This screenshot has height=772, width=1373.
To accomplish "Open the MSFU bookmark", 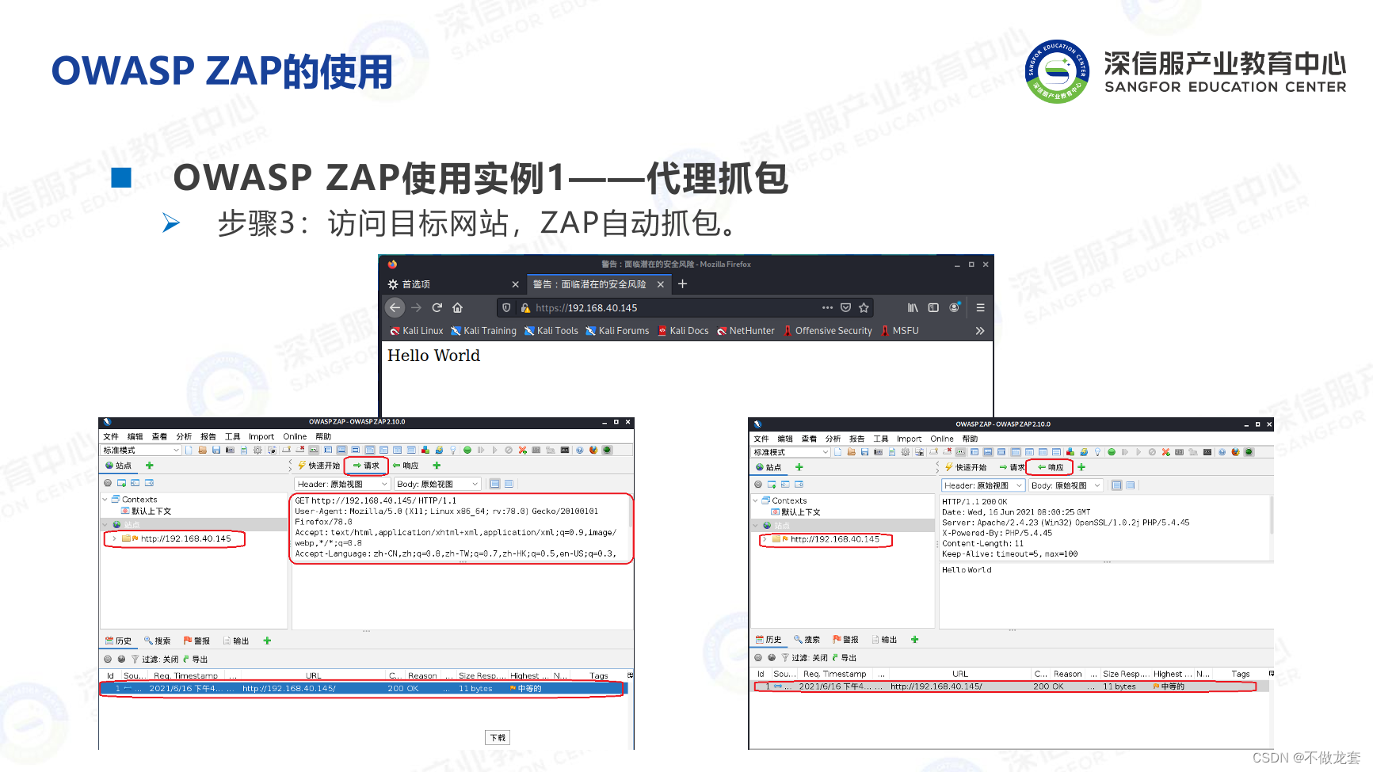I will [x=900, y=331].
